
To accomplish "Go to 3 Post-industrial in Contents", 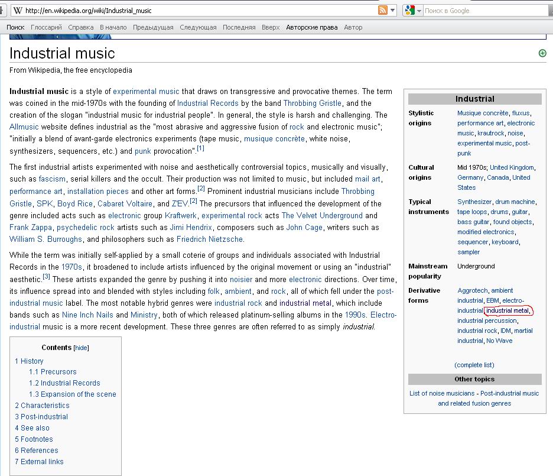I will coord(41,417).
